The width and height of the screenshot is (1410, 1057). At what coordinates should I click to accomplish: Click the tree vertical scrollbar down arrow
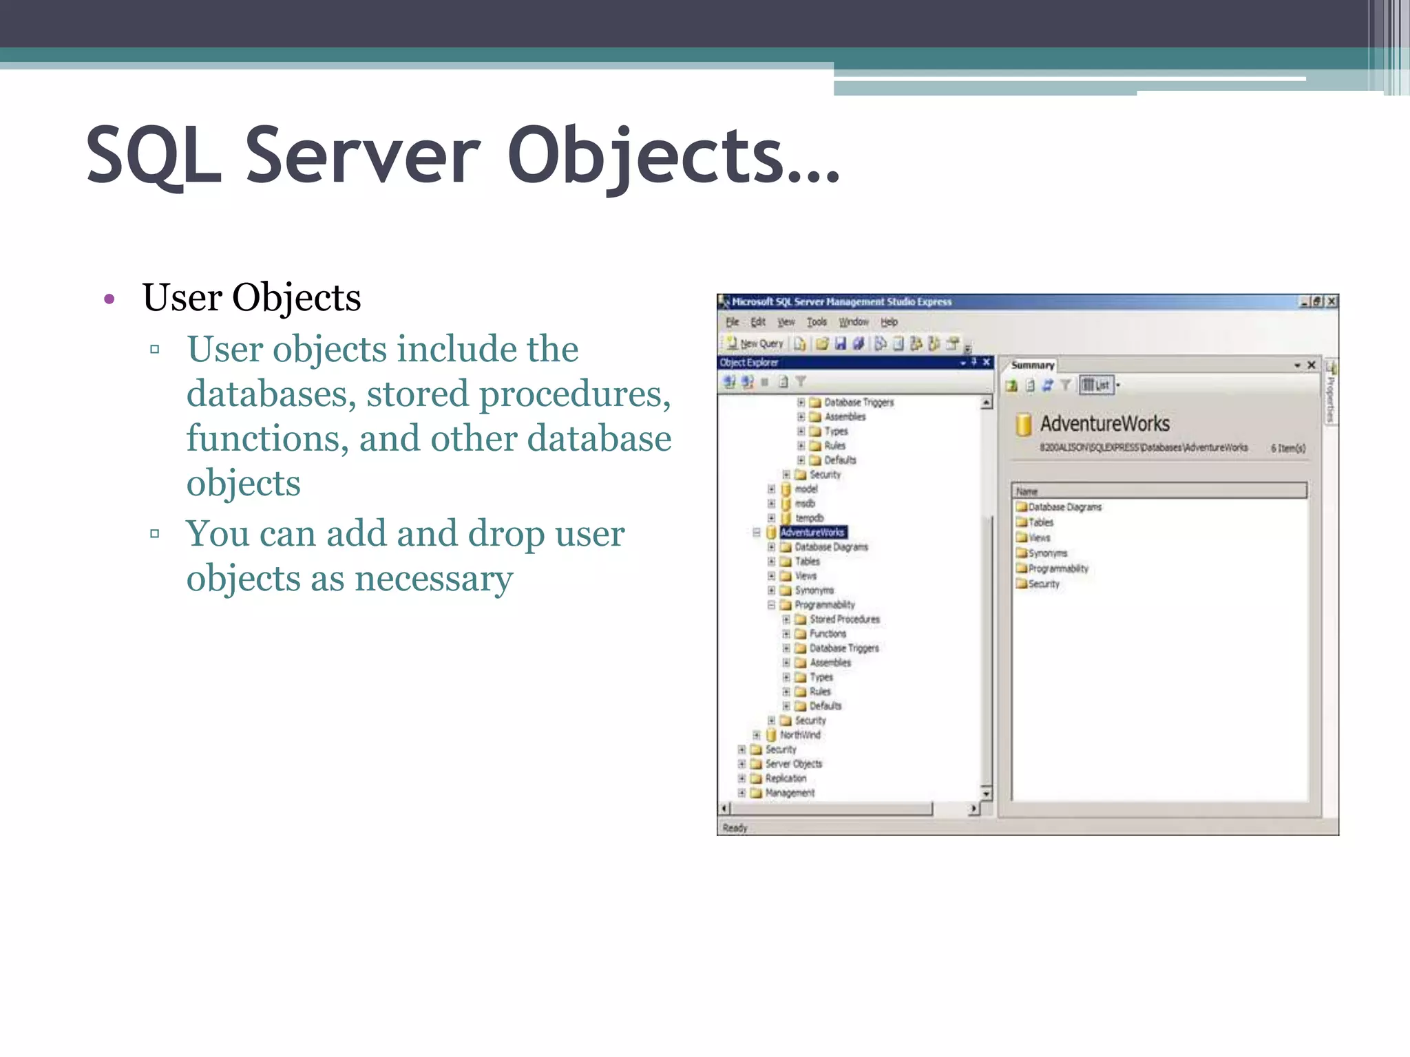986,793
